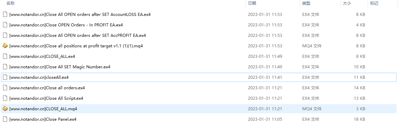Click the yellow MQ4 icon of CLOSE_ALL.mq4
406x140 pixels.
[5, 109]
